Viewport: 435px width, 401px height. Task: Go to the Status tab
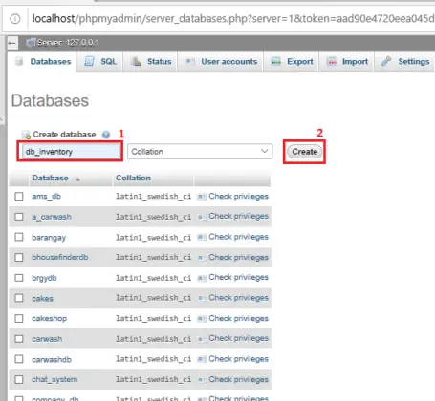click(x=151, y=61)
